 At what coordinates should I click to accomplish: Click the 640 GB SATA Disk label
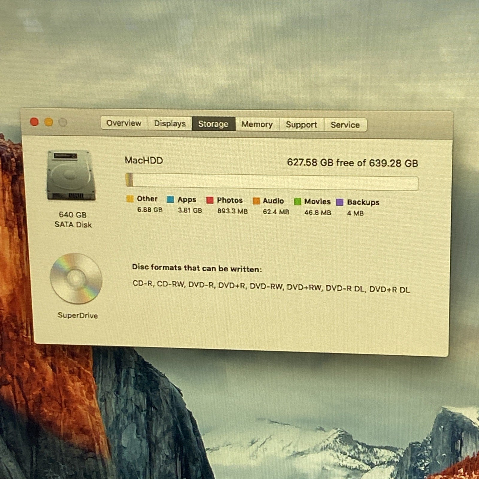73,219
